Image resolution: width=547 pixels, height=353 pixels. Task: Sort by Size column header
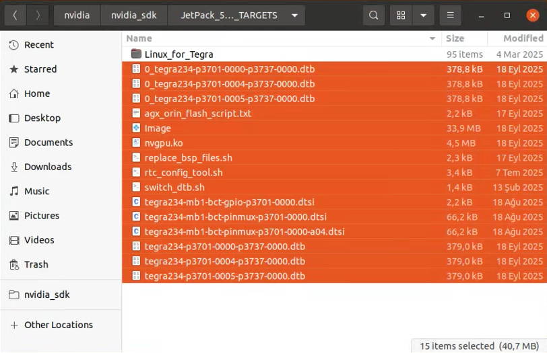[x=464, y=38]
